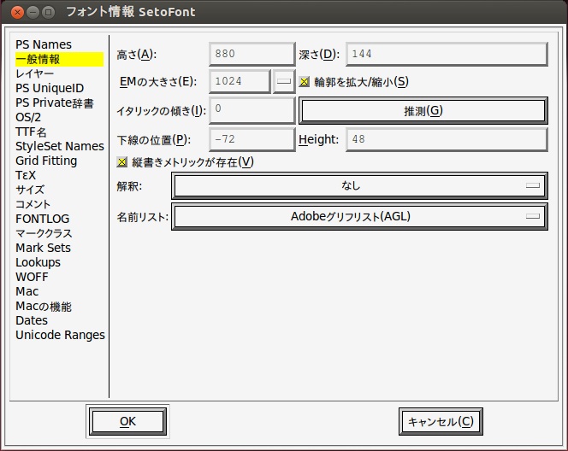
Task: Go to the コメント section
Action: point(33,204)
